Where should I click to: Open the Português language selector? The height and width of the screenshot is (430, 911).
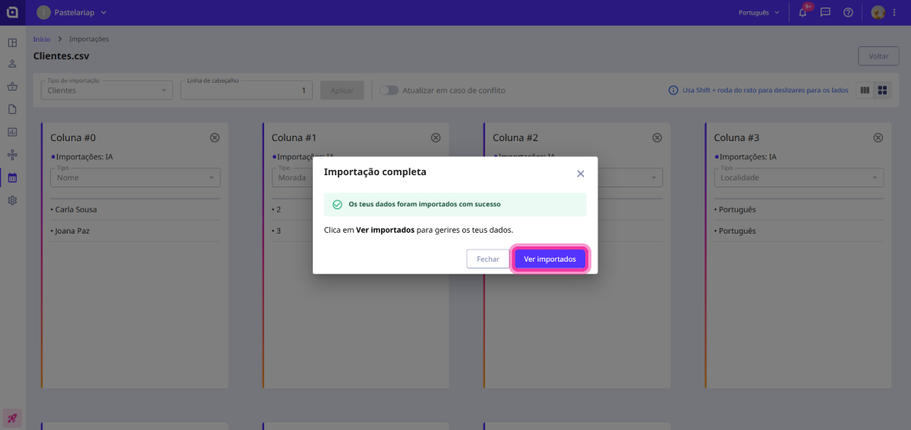click(x=758, y=13)
